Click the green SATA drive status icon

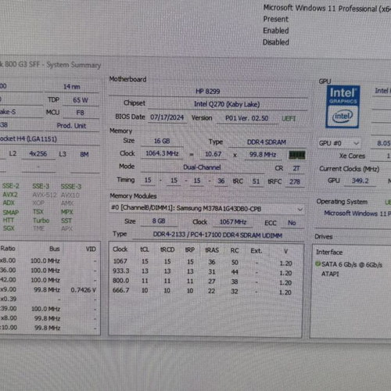pos(317,264)
